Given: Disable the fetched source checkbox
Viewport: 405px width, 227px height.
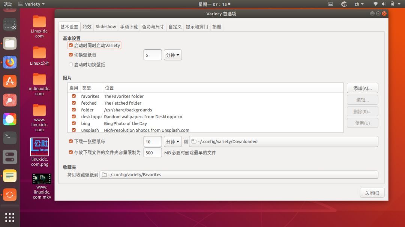Looking at the screenshot, I should [74, 103].
